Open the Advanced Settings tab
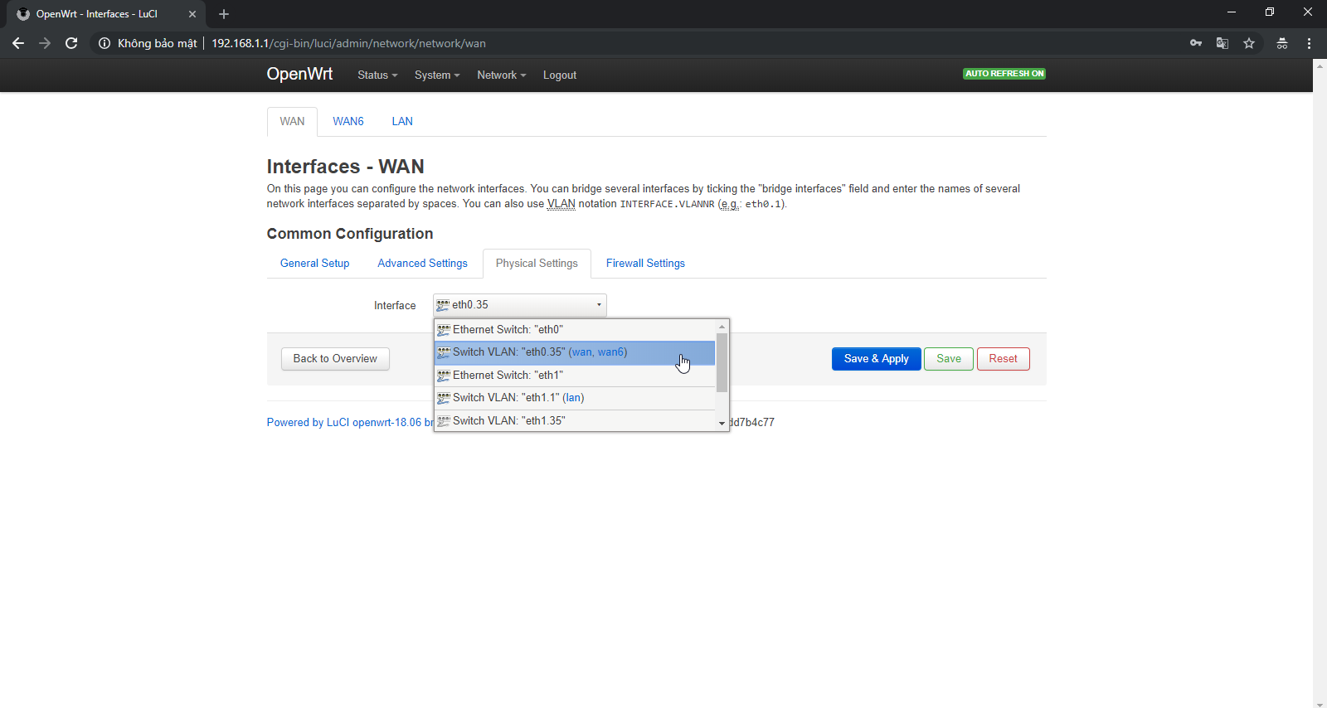The image size is (1327, 708). pyautogui.click(x=423, y=264)
